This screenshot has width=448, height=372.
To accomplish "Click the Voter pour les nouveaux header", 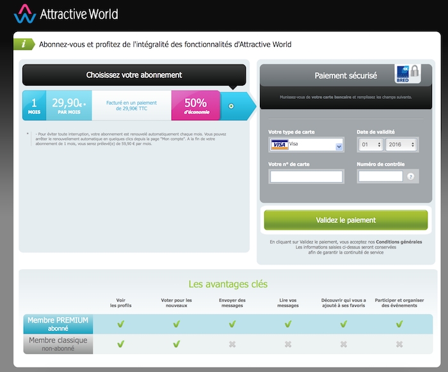I will (176, 303).
